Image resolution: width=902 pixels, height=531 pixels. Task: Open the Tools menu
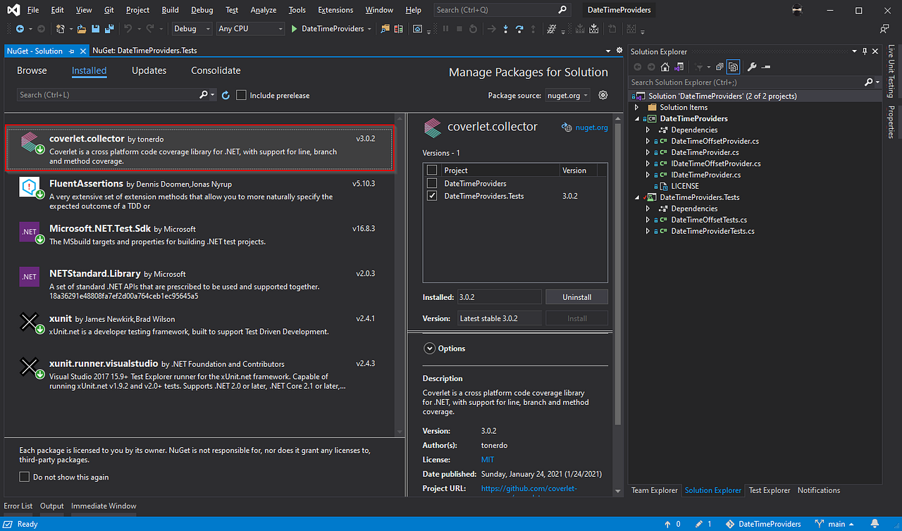[297, 10]
